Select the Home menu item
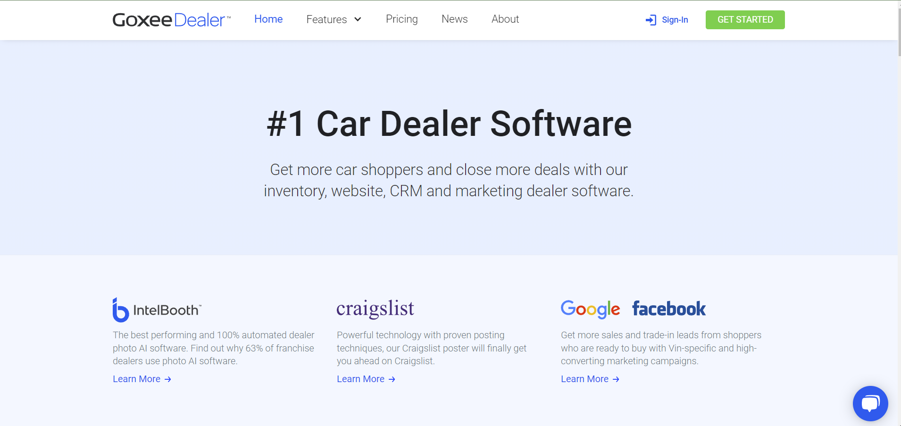Screen dimensions: 901x426 coord(268,19)
